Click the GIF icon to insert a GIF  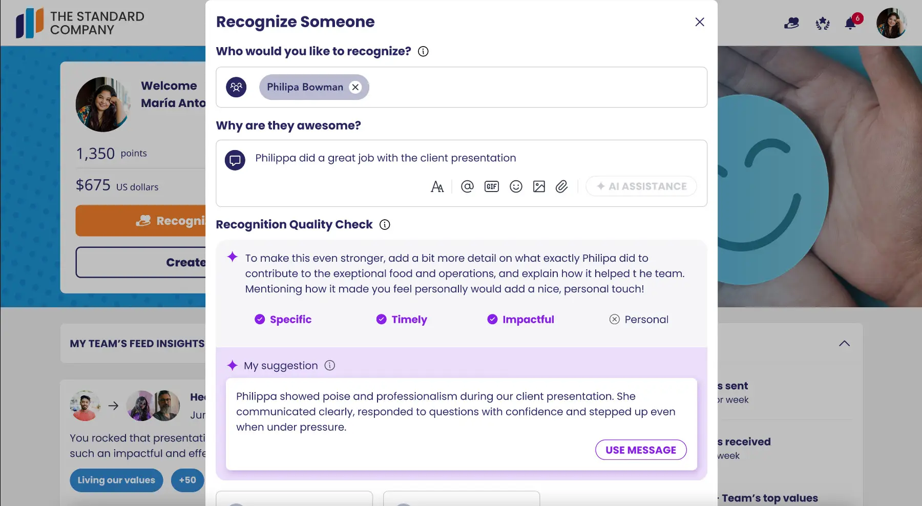492,186
